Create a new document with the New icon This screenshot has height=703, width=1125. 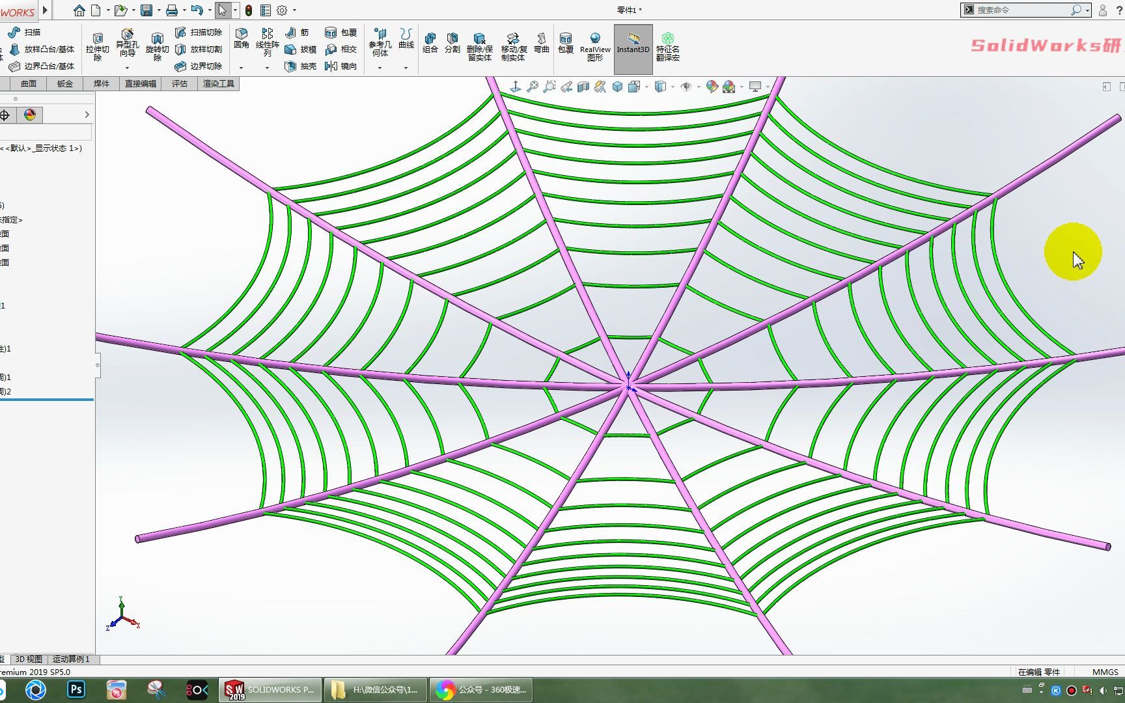coord(96,10)
